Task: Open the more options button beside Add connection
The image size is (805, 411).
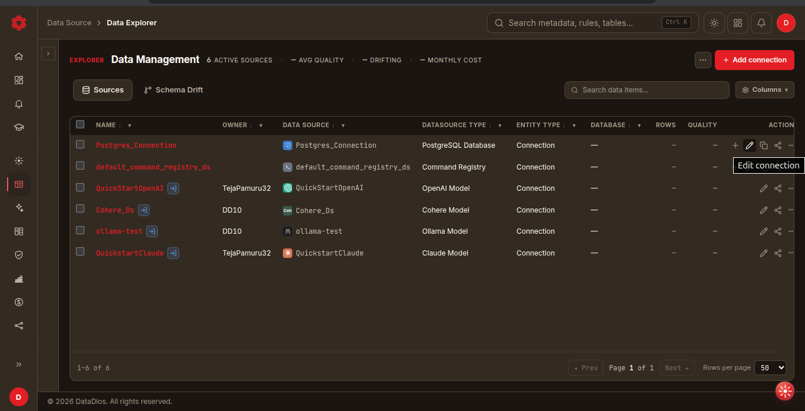Action: [x=702, y=60]
